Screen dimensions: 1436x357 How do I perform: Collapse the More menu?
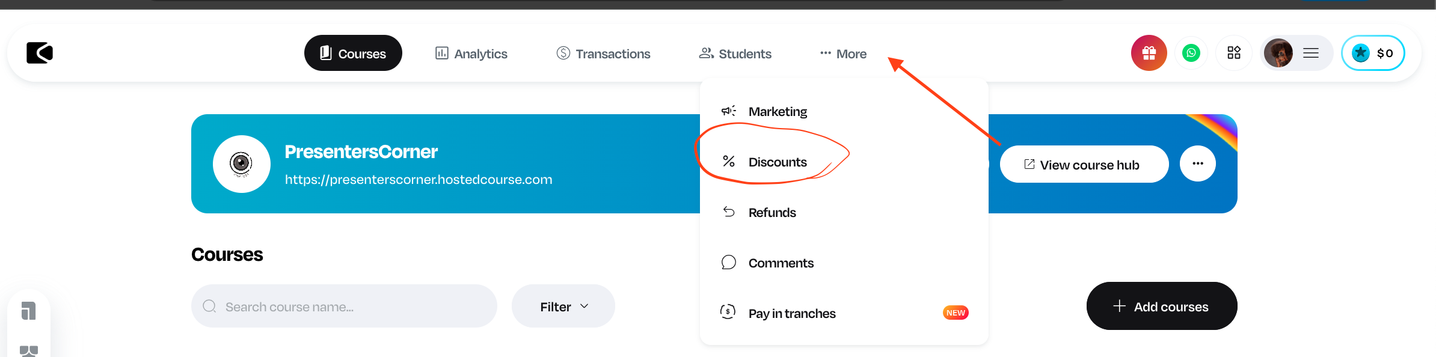pos(843,53)
